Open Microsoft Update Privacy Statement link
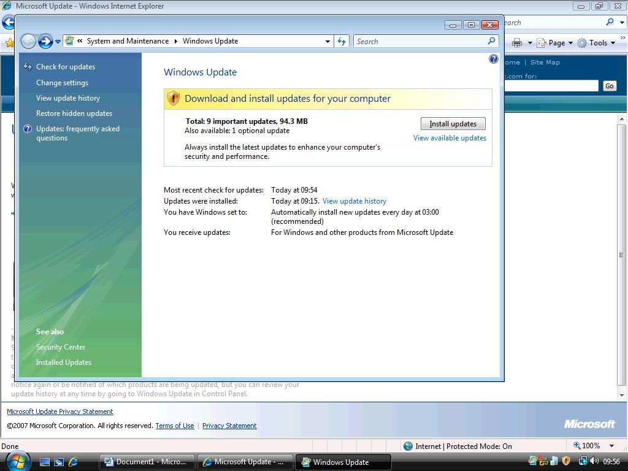Screen dimensions: 628x471 (x=60, y=412)
